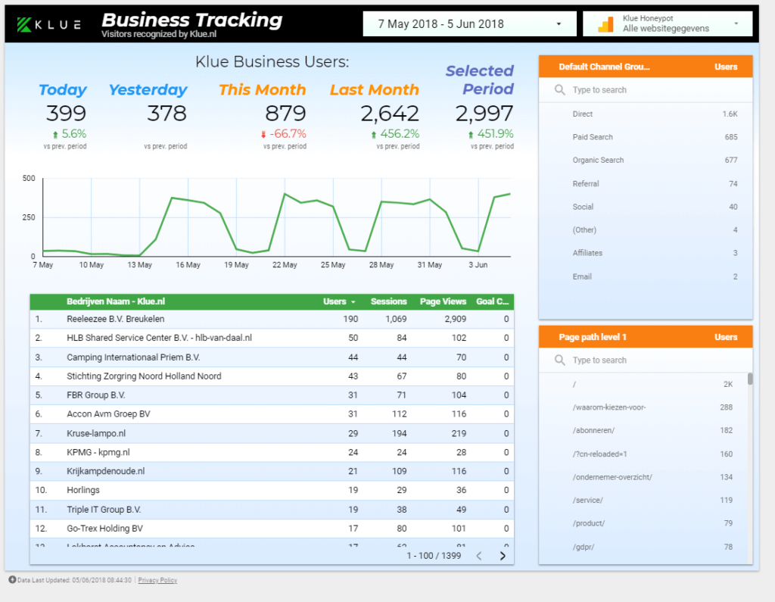775x602 pixels.
Task: Click Accon Avm Groep BV row
Action: point(272,414)
